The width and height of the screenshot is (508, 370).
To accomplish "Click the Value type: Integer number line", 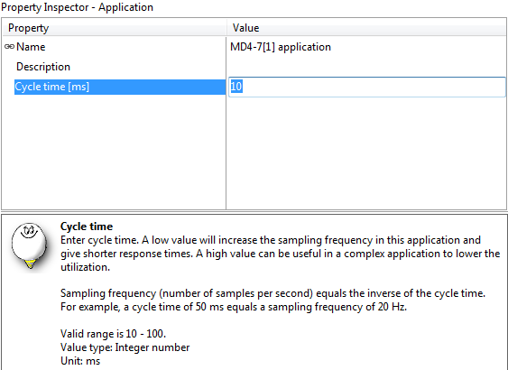I will [125, 347].
